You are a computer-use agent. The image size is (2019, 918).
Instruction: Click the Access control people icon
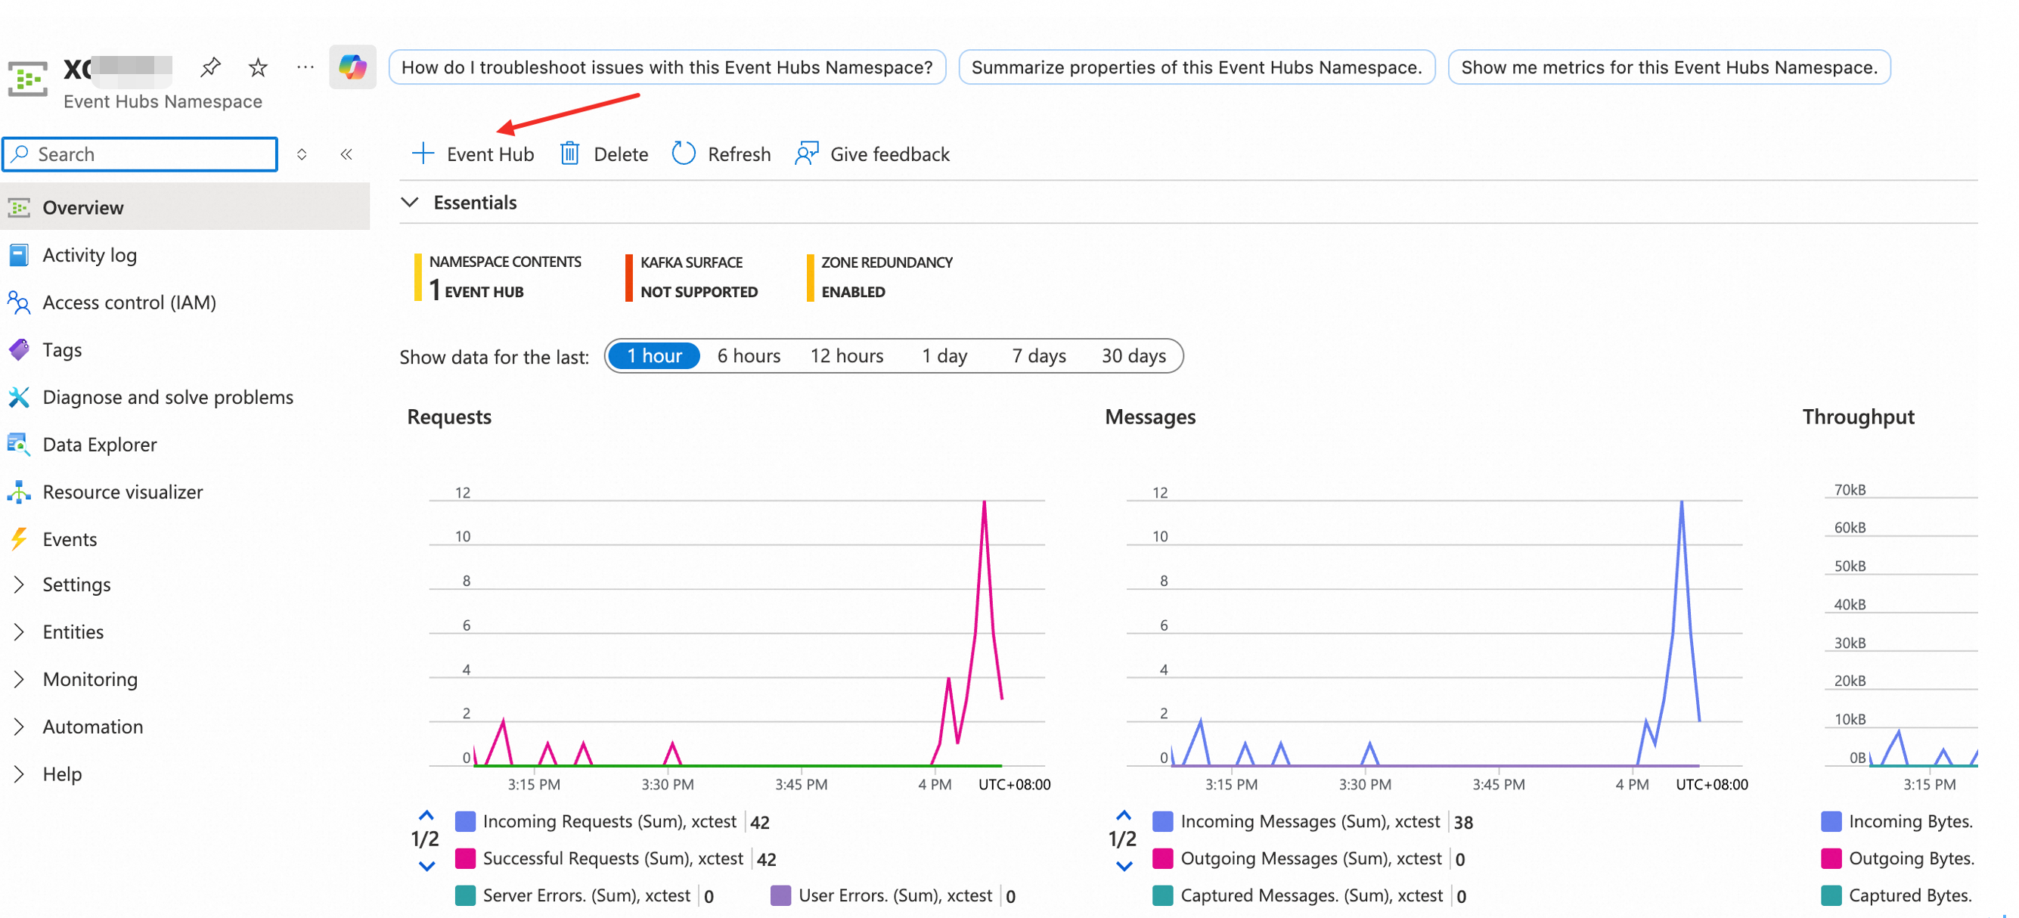(x=20, y=302)
